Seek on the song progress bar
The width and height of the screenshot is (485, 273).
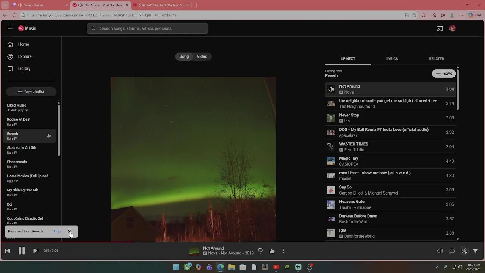coord(242,242)
